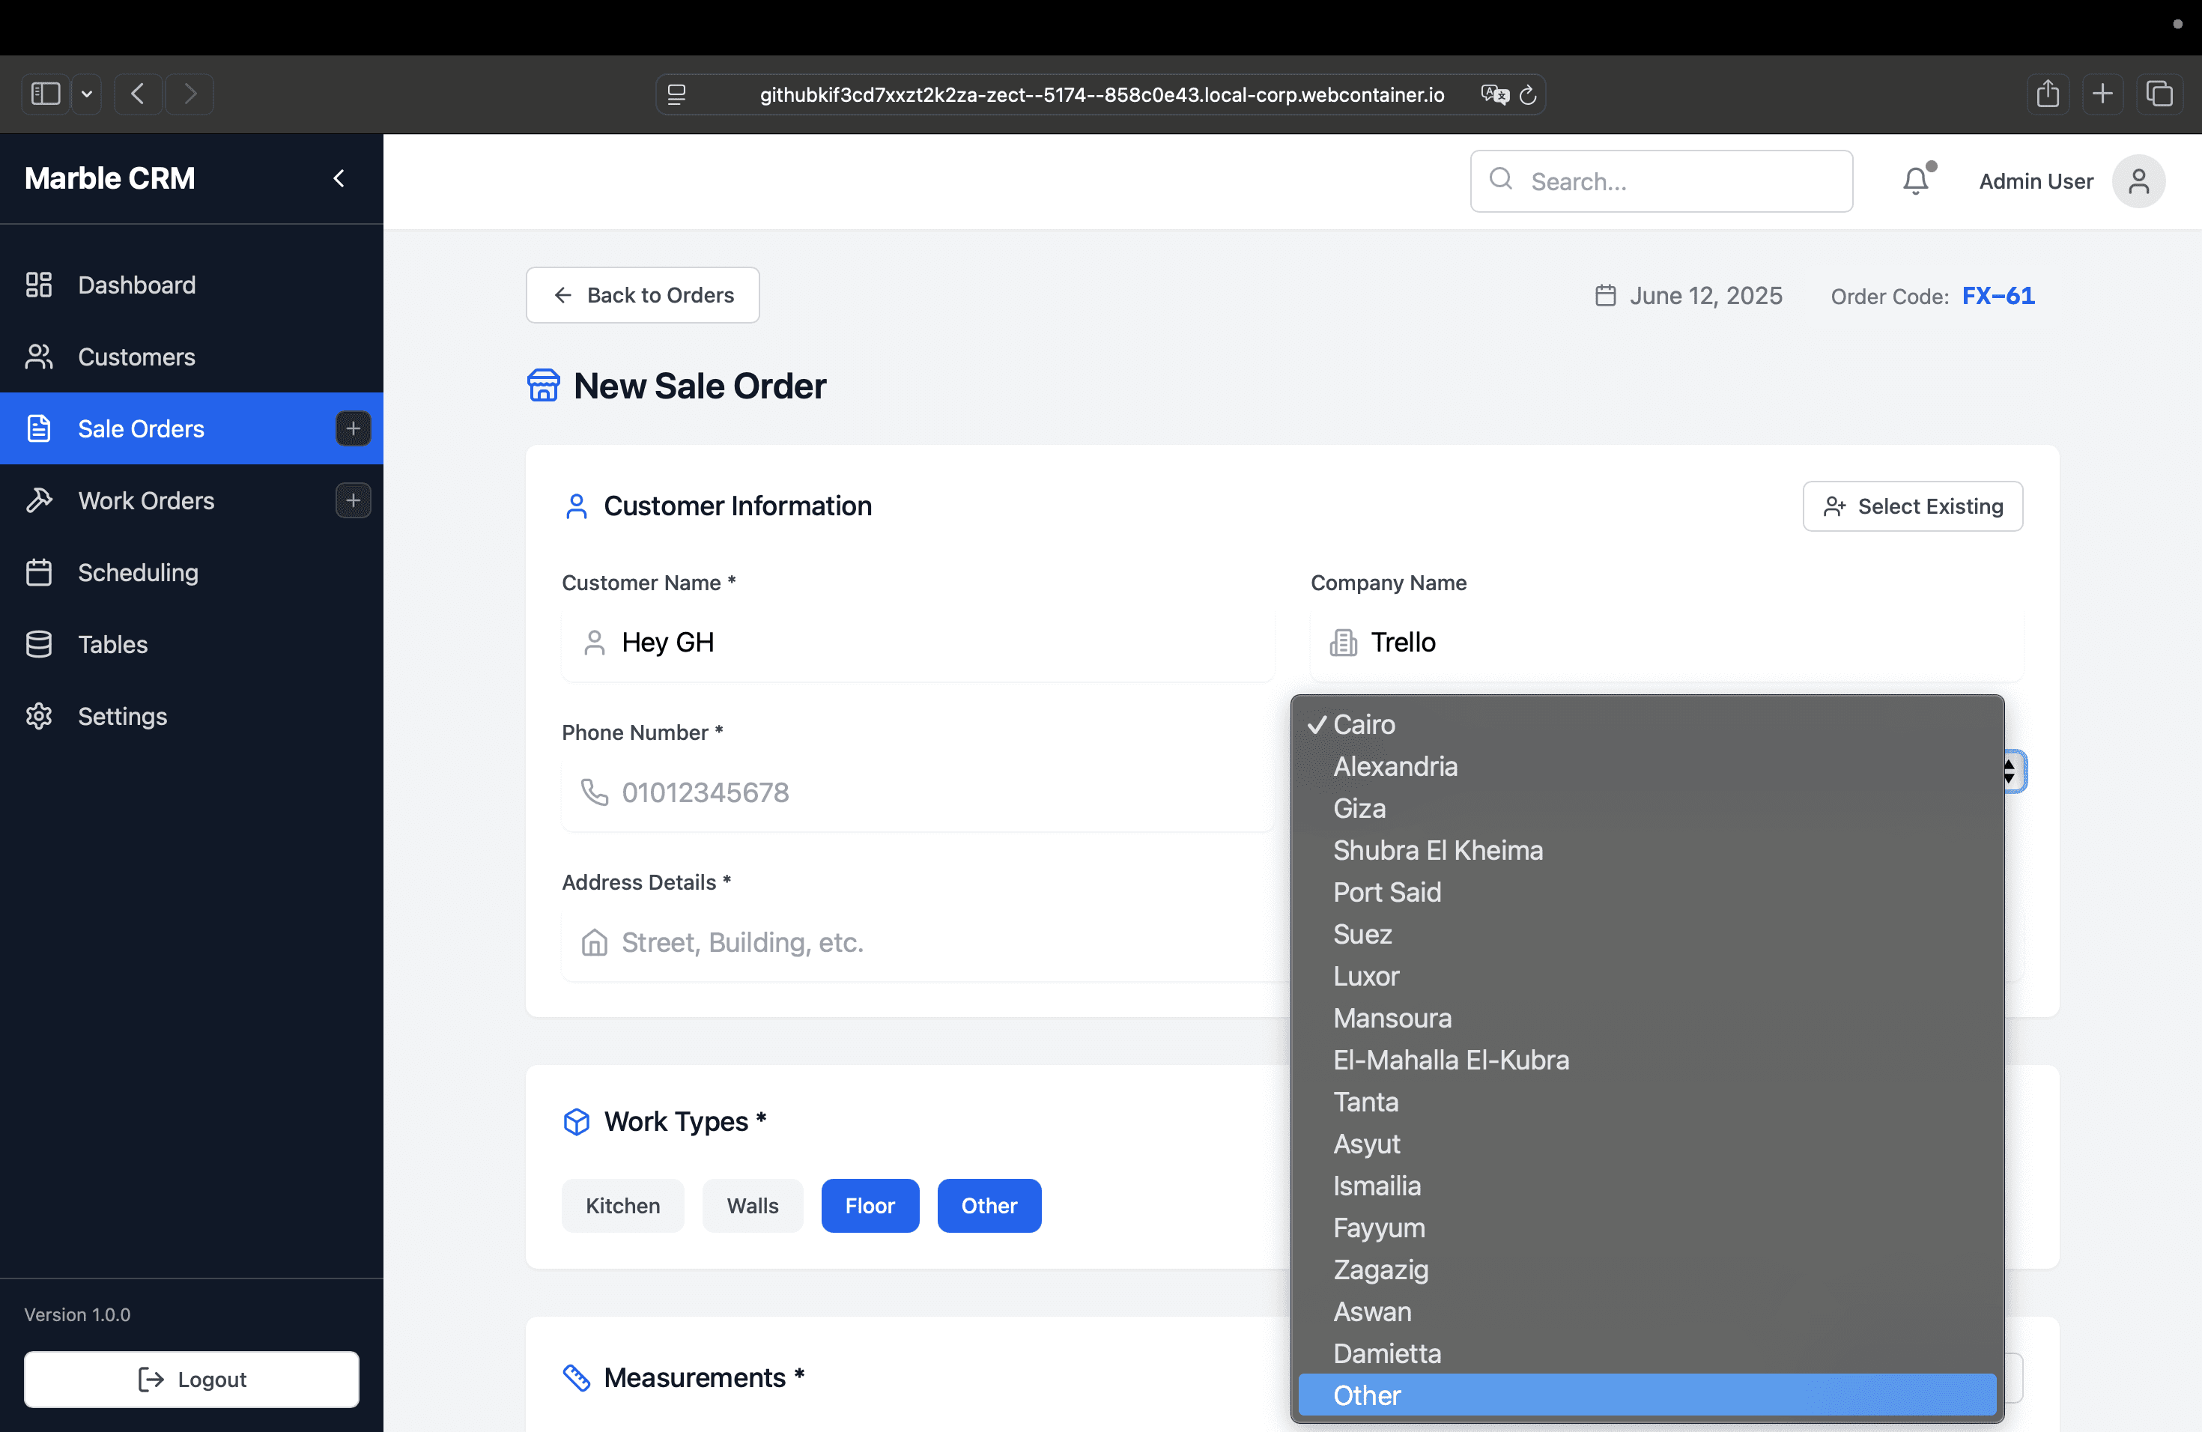2202x1432 pixels.
Task: Open page reader menu icon in address bar
Action: tap(676, 94)
